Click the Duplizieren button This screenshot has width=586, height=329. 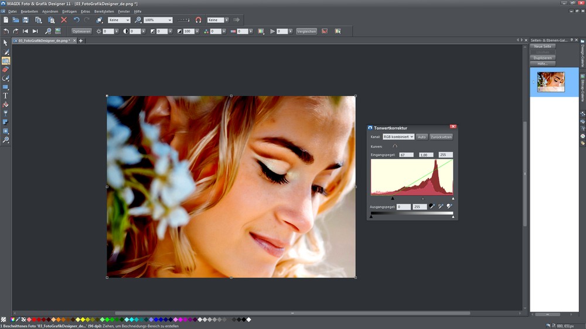tap(543, 58)
